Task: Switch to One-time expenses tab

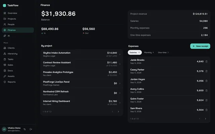Action: click(163, 53)
